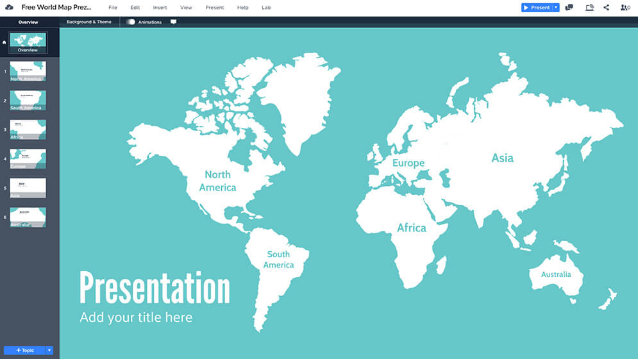
Task: Open the collaborators people icon
Action: [625, 8]
